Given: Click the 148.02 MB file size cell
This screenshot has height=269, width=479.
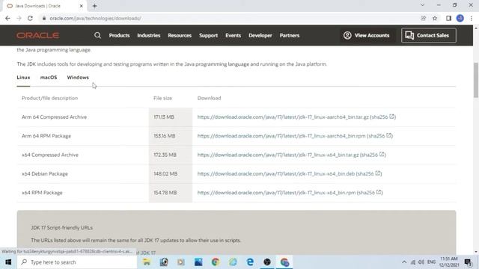Looking at the screenshot, I should point(171,174).
